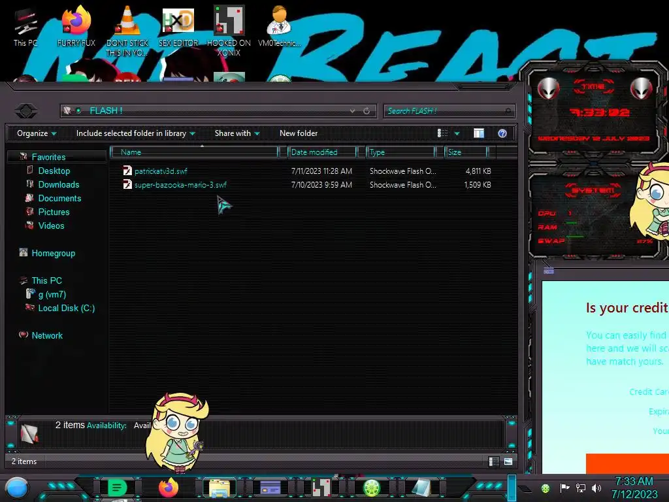Create a New folder
The image size is (669, 502).
(x=299, y=133)
